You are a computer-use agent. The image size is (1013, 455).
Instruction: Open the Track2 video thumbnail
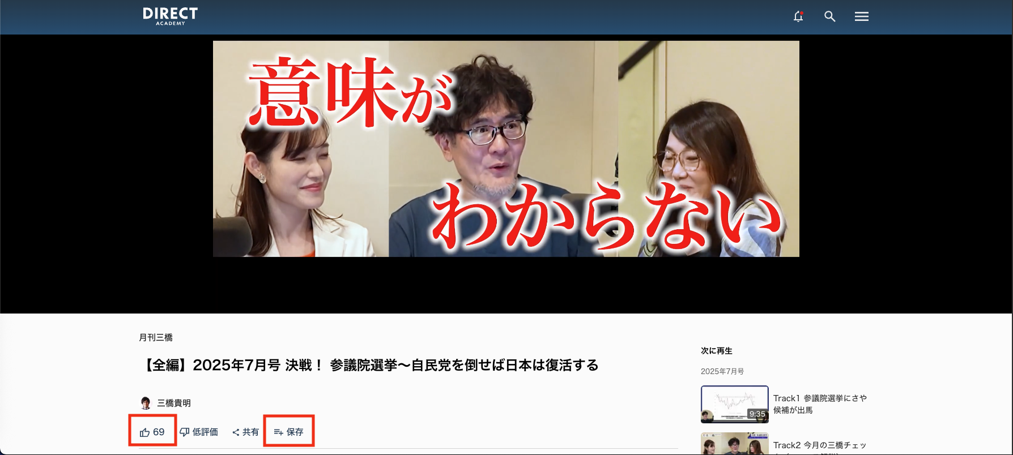pos(735,444)
